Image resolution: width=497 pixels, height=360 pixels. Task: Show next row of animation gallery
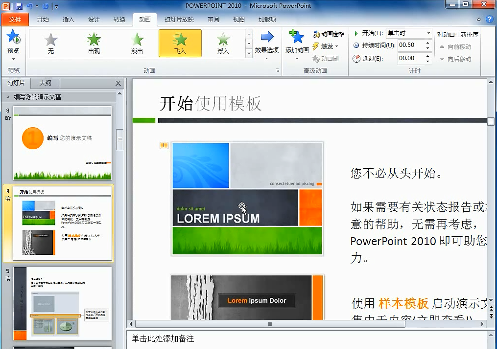pos(249,44)
